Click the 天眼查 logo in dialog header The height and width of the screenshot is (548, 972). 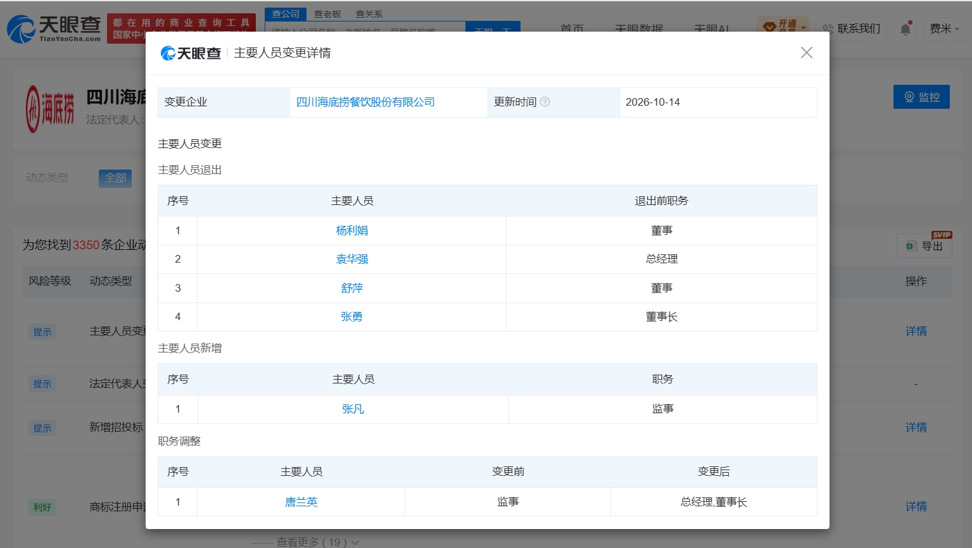coord(191,53)
